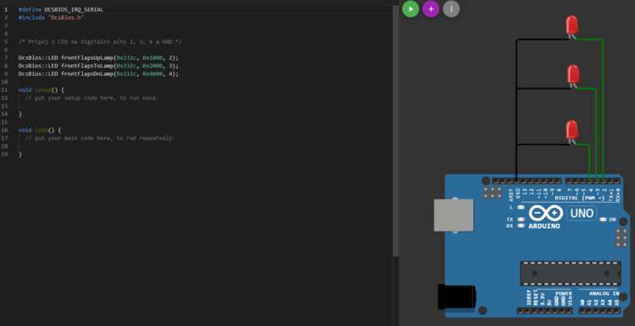Start the simulation with the green play button
This screenshot has width=635, height=326.
pyautogui.click(x=411, y=9)
